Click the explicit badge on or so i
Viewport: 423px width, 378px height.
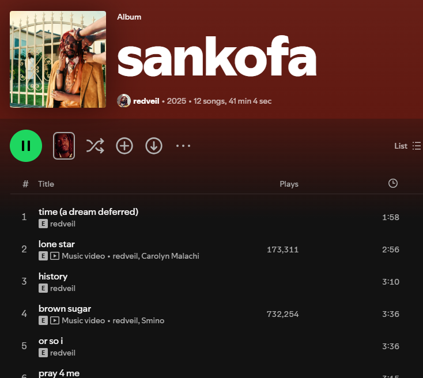(x=43, y=353)
